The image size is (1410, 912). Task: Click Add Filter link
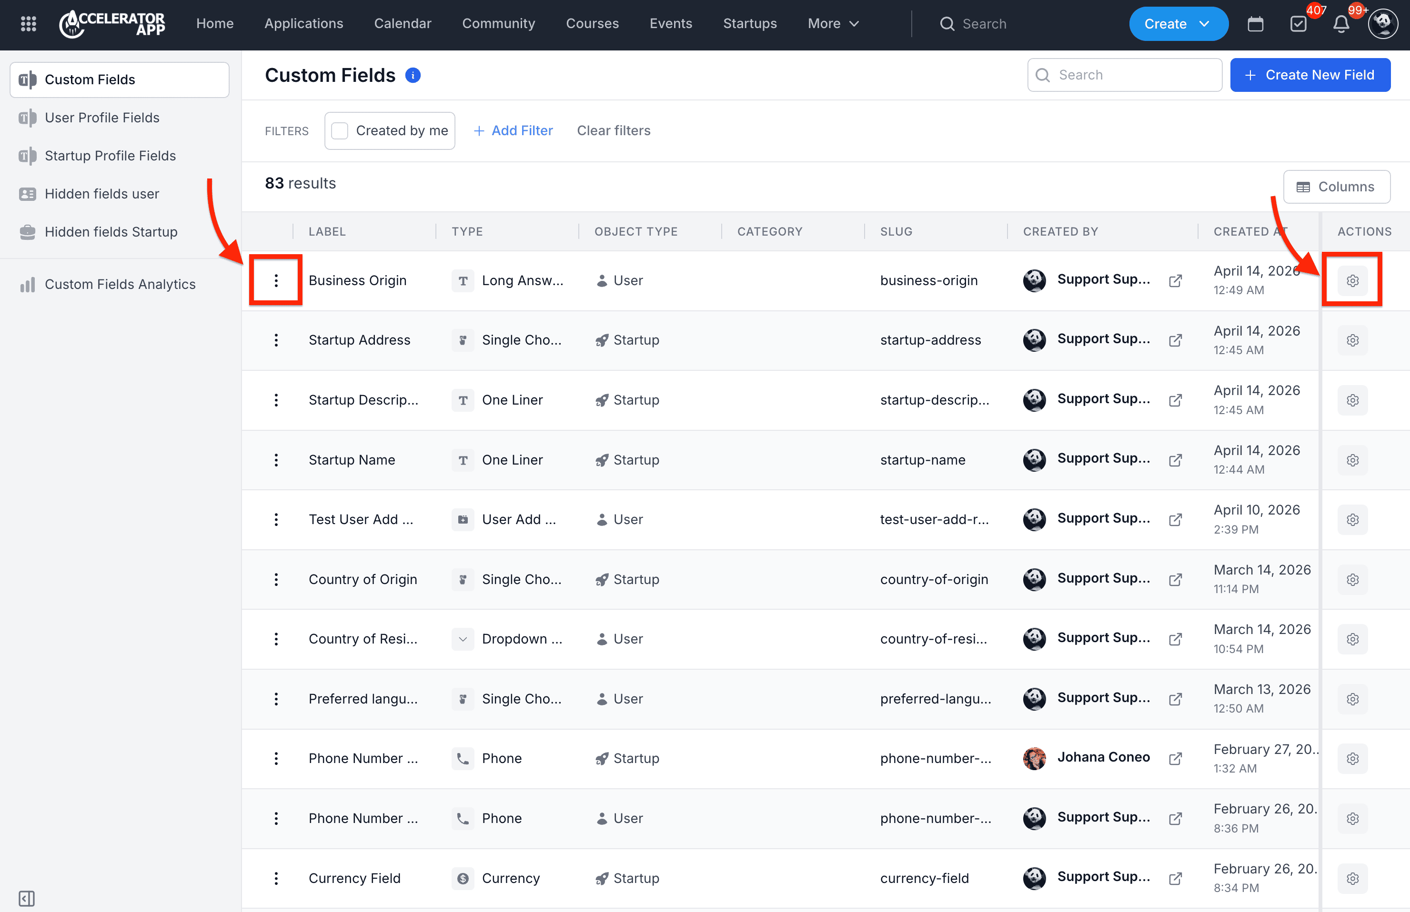click(x=513, y=131)
